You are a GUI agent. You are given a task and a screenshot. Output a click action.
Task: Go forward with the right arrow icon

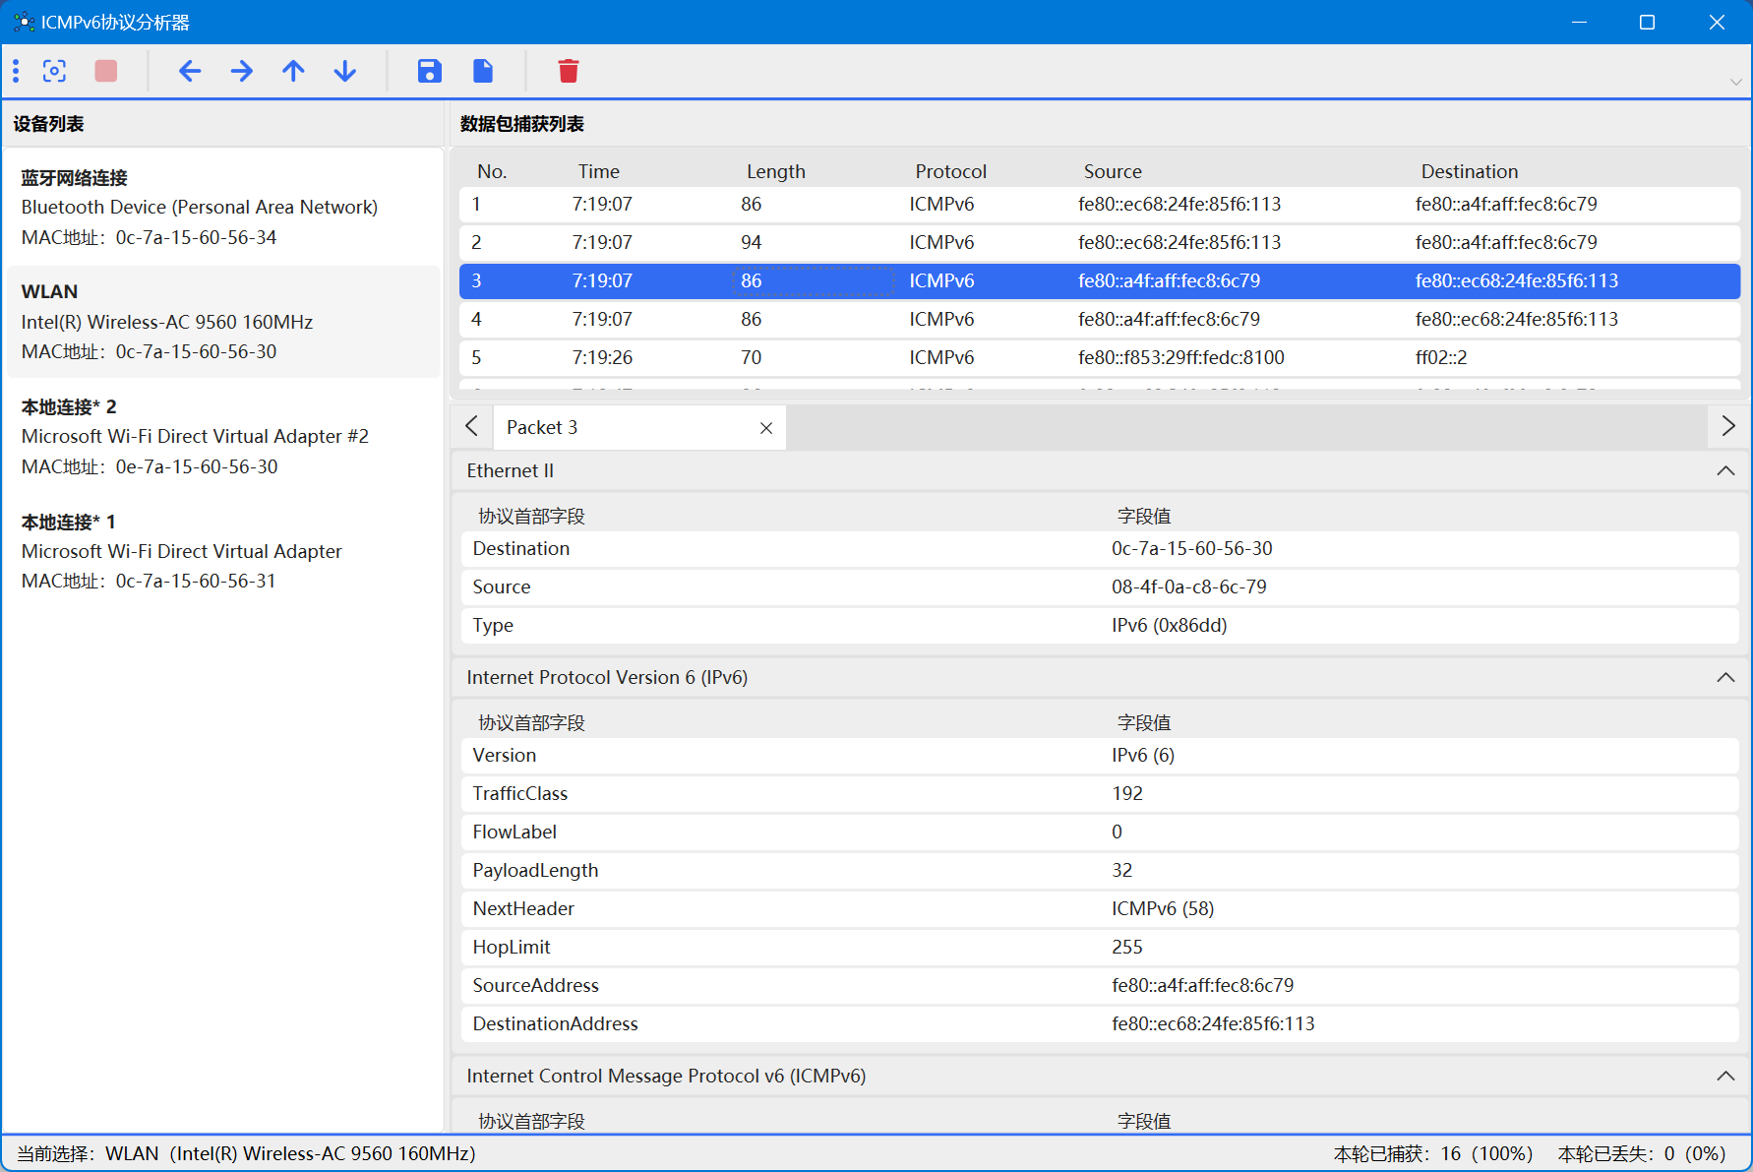[241, 71]
